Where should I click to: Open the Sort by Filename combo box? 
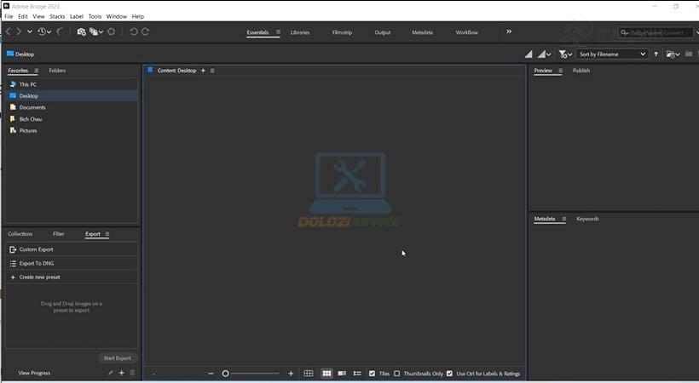612,54
